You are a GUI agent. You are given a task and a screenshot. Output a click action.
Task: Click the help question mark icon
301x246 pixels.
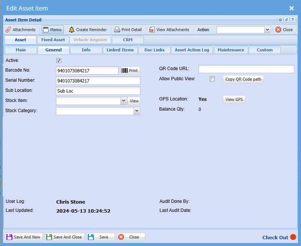point(293,20)
